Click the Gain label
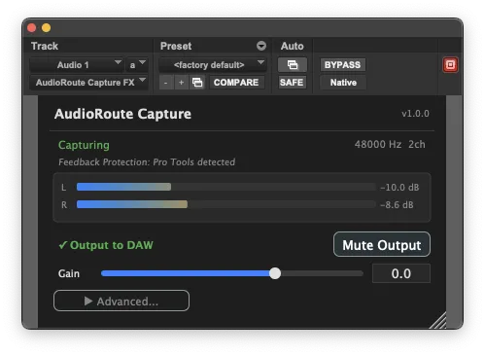The height and width of the screenshot is (355, 485). [x=69, y=273]
